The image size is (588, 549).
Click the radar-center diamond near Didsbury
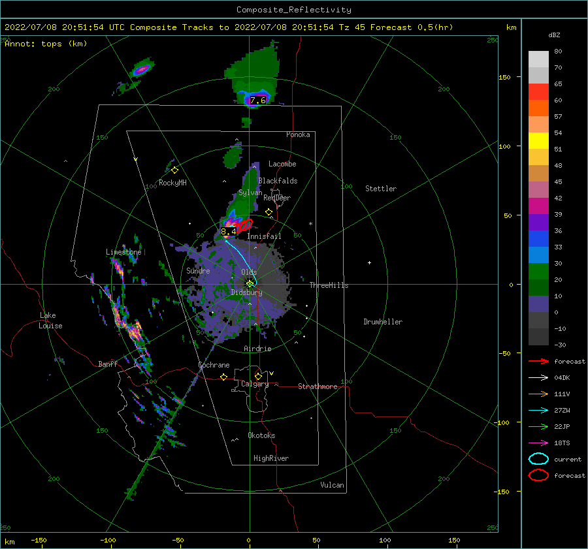click(250, 284)
